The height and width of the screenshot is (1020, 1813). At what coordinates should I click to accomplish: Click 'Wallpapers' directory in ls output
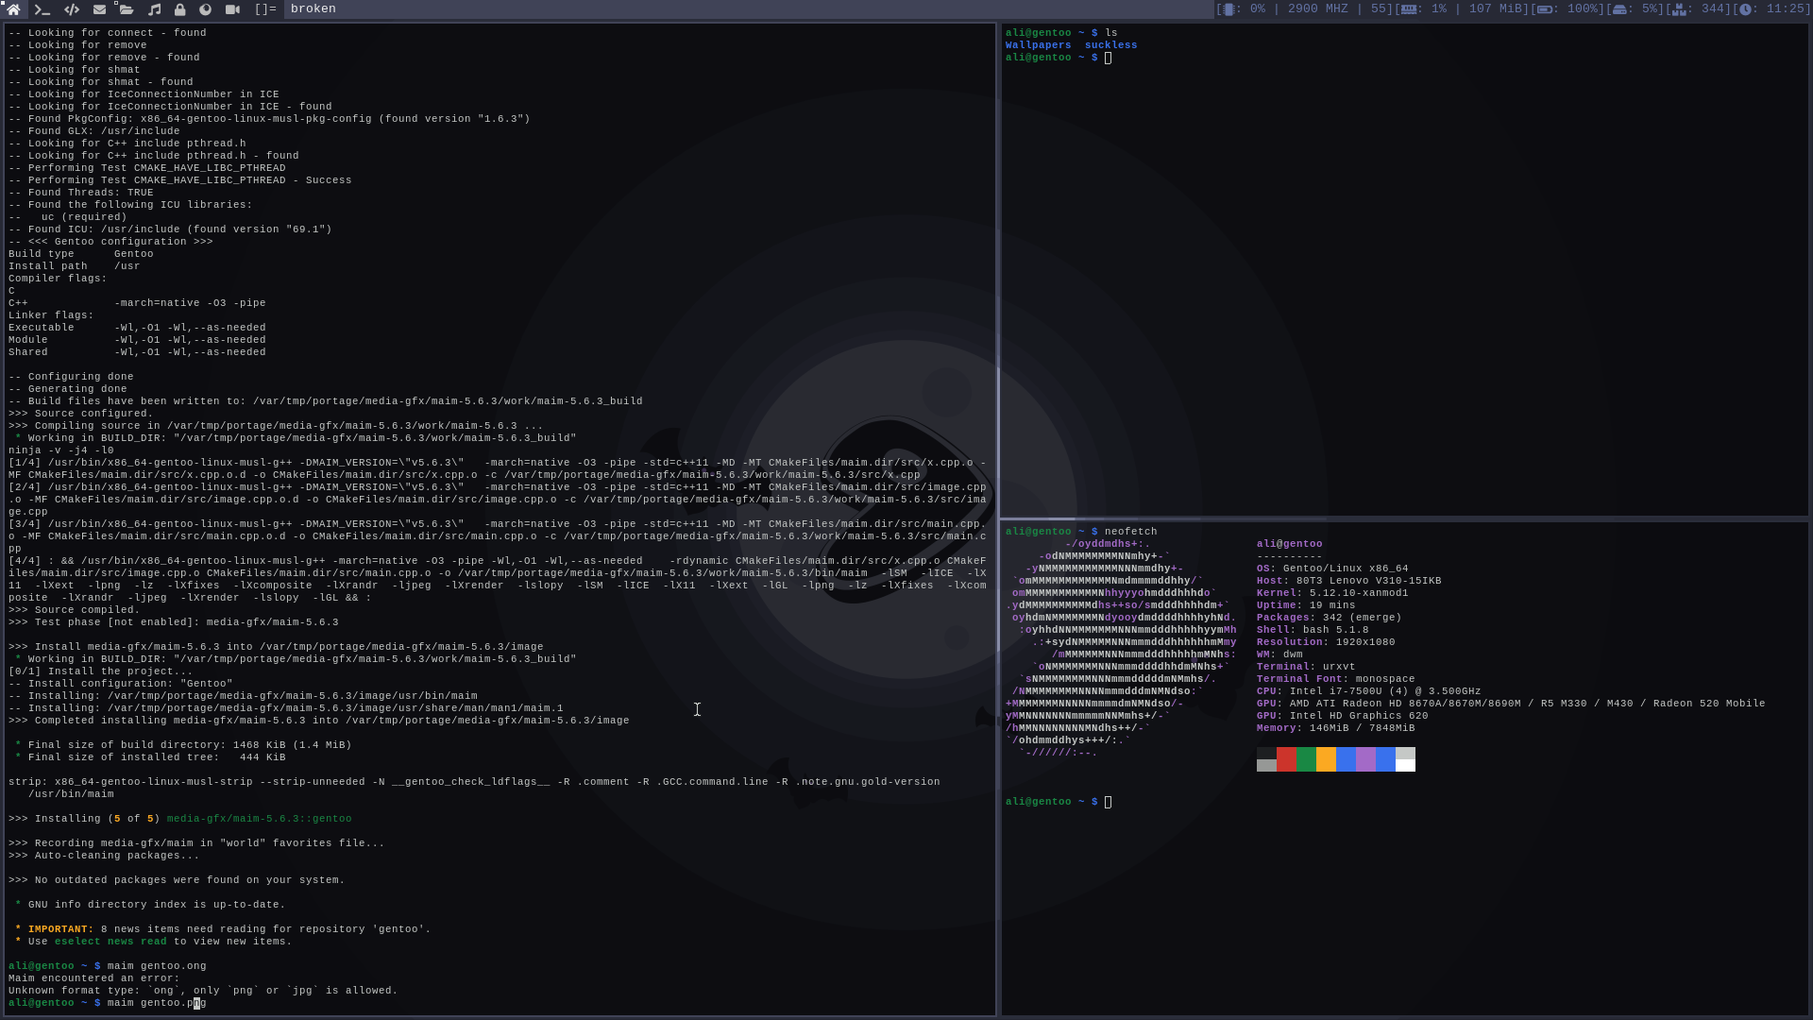(x=1038, y=45)
